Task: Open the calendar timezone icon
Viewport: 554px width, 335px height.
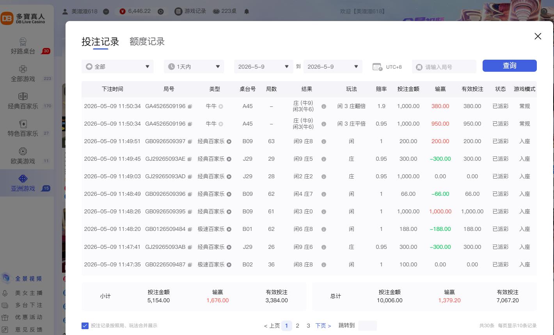Action: (x=377, y=67)
